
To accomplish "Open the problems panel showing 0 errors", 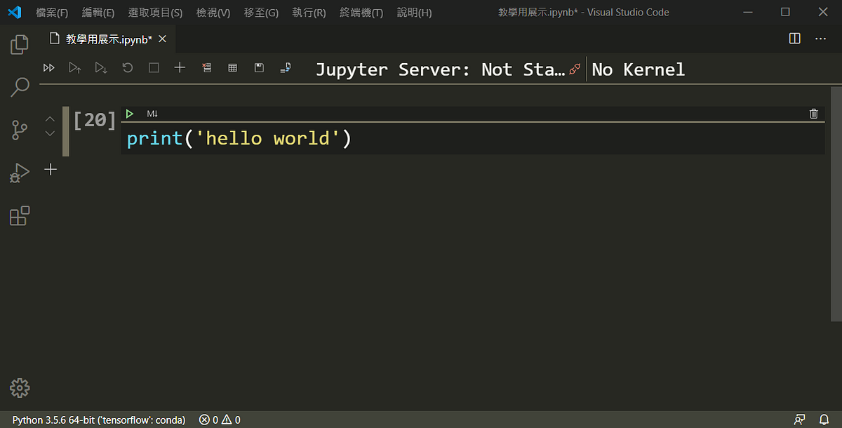I will pyautogui.click(x=218, y=420).
